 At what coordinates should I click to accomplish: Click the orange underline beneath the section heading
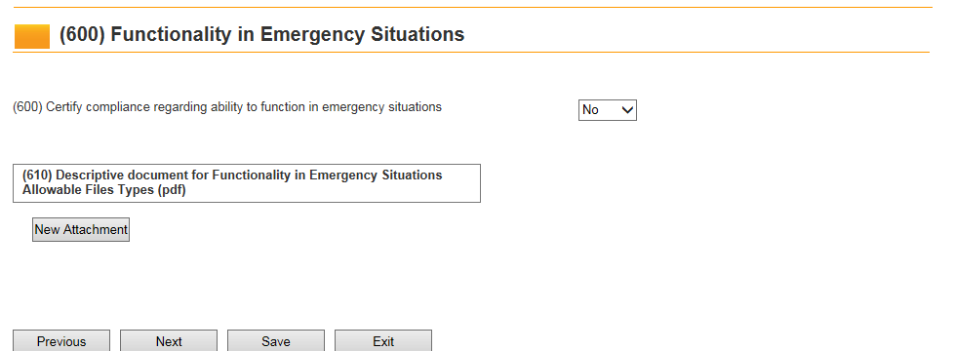point(471,53)
